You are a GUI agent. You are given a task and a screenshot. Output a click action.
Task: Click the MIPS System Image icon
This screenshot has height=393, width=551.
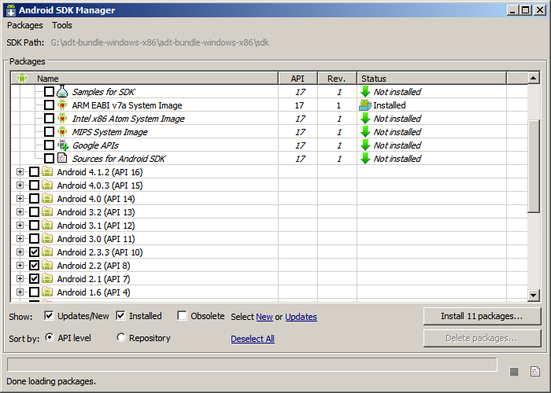pyautogui.click(x=62, y=131)
